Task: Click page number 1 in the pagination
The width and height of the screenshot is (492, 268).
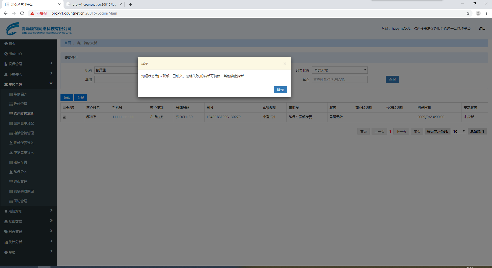Action: tap(390, 131)
